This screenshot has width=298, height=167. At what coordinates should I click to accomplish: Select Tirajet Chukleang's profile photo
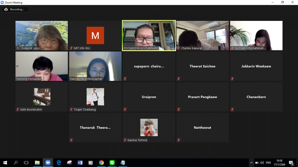(95, 97)
